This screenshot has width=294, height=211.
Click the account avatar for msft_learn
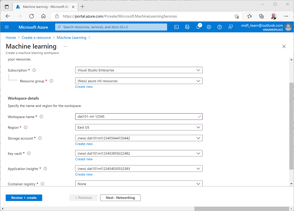pyautogui.click(x=288, y=27)
